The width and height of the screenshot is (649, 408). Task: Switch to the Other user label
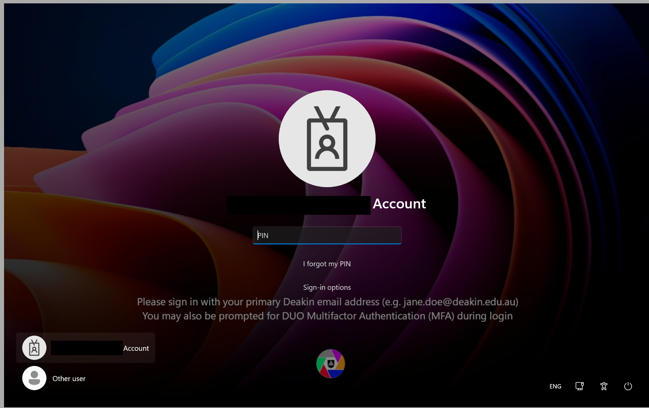[69, 379]
